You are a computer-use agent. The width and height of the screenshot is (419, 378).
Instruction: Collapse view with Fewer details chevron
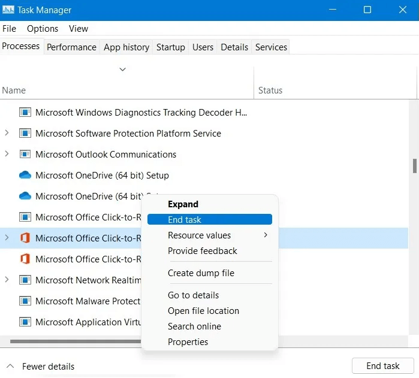(10, 366)
